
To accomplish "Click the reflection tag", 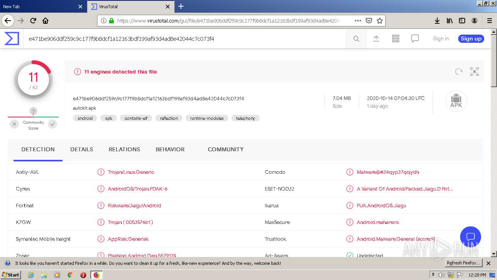I will [169, 118].
